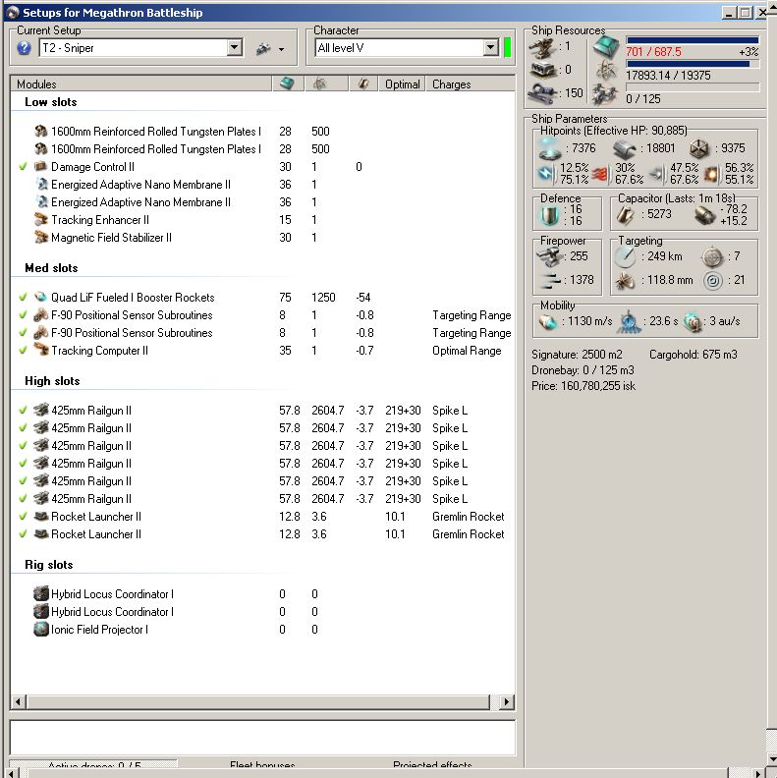This screenshot has height=778, width=777.
Task: Click the capacitor capacity icon showing 5273
Action: [625, 215]
